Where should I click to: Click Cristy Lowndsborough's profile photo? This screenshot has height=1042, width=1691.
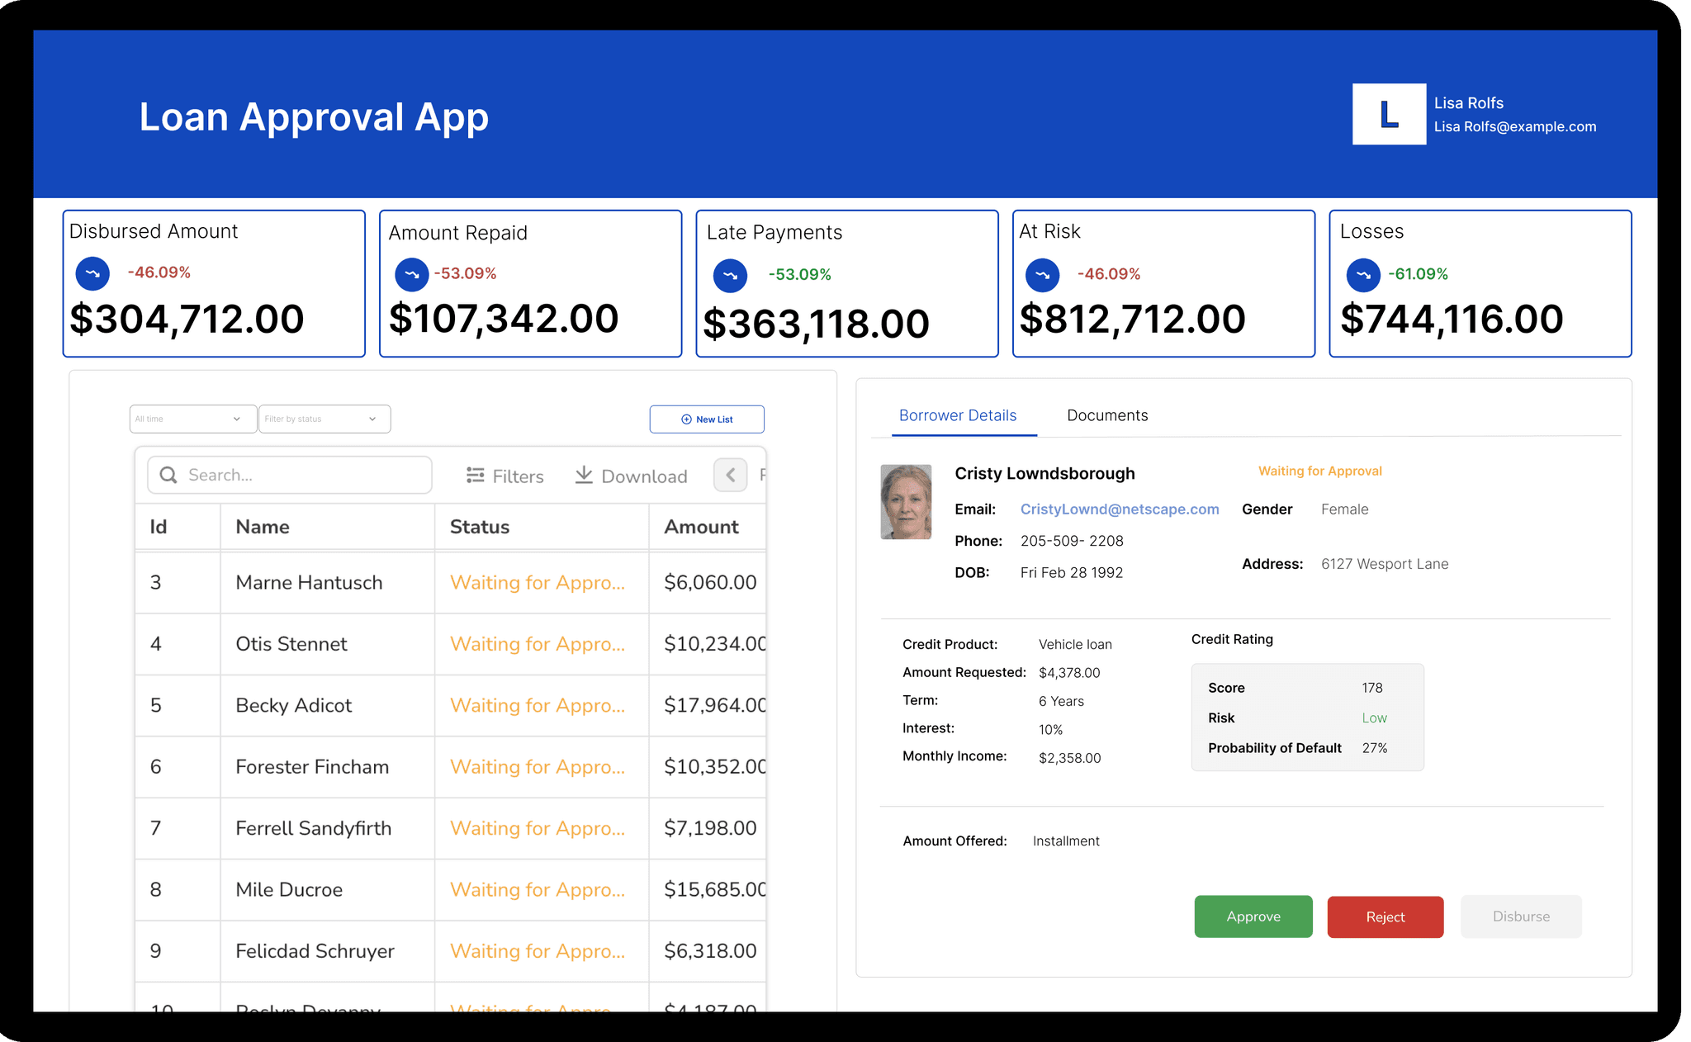pos(906,501)
